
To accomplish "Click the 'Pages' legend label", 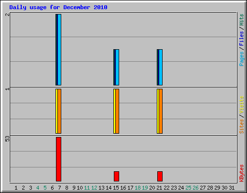I will coord(242,59).
